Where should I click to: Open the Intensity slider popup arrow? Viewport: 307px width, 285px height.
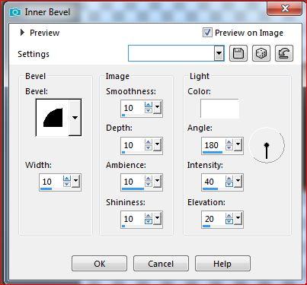pyautogui.click(x=238, y=181)
